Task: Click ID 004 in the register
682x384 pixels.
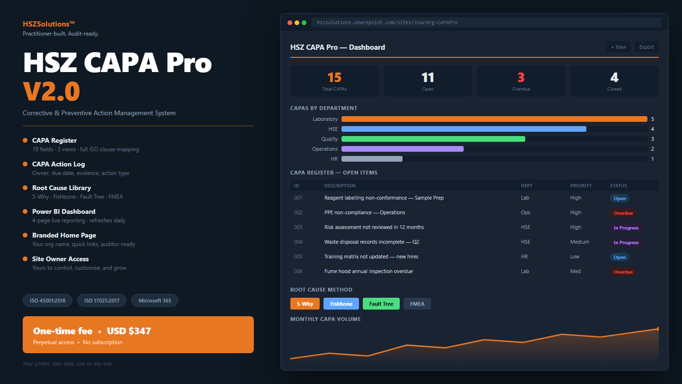Action: [x=298, y=242]
